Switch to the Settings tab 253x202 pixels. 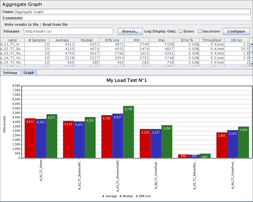(10, 73)
